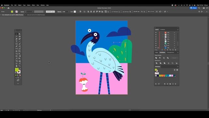
Task: Open the Effect menu
Action: tap(33, 5)
